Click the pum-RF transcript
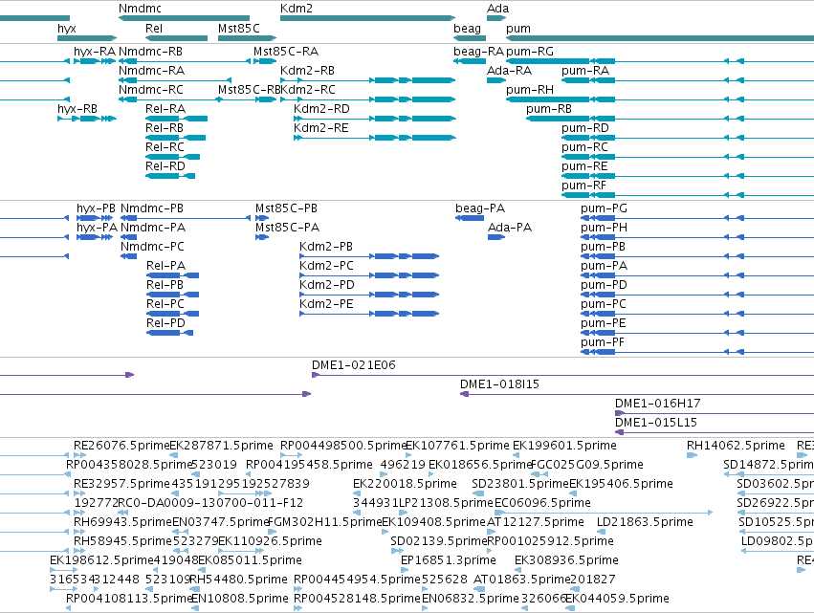The width and height of the screenshot is (814, 613). pyautogui.click(x=688, y=195)
